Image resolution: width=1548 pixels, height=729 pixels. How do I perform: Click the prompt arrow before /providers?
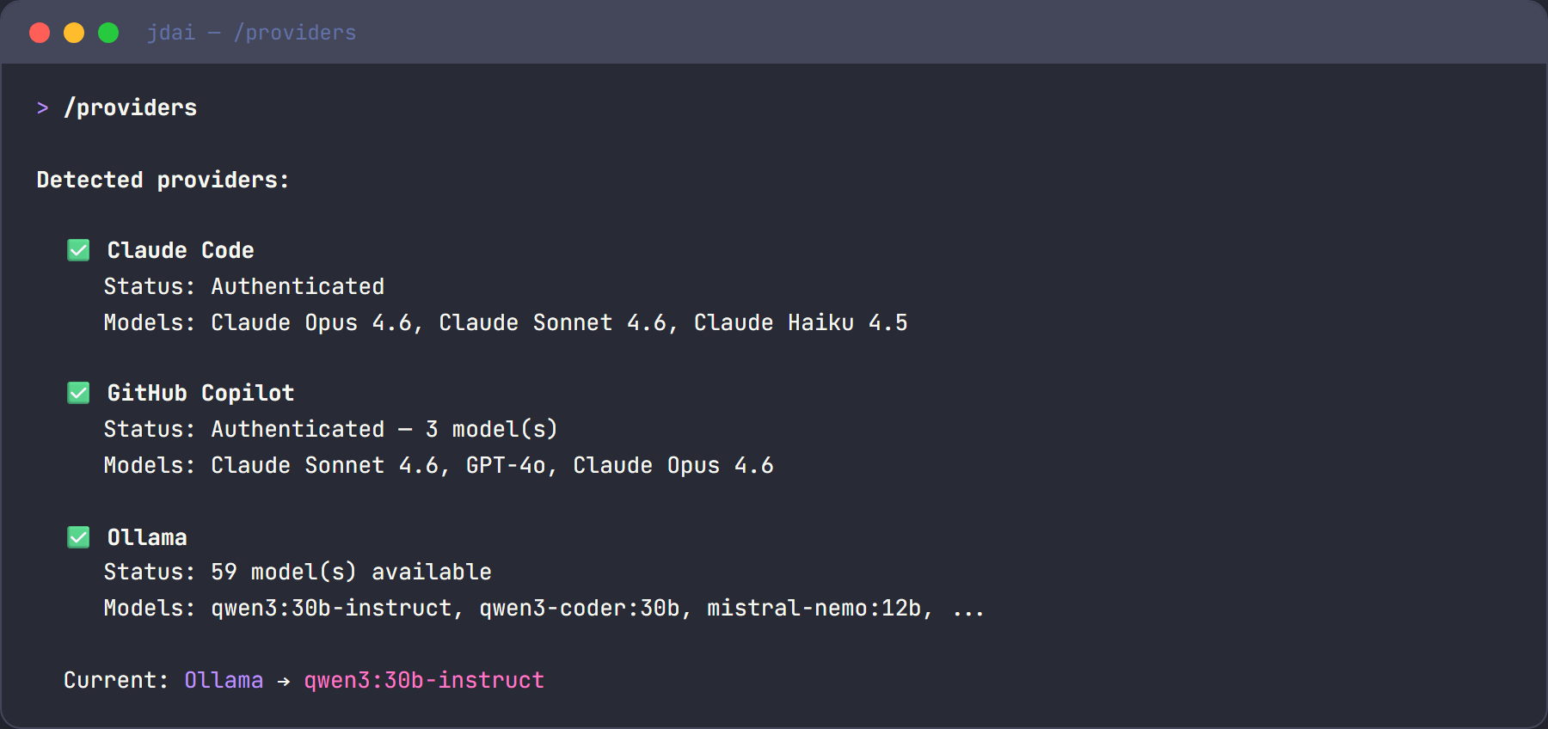[x=42, y=107]
